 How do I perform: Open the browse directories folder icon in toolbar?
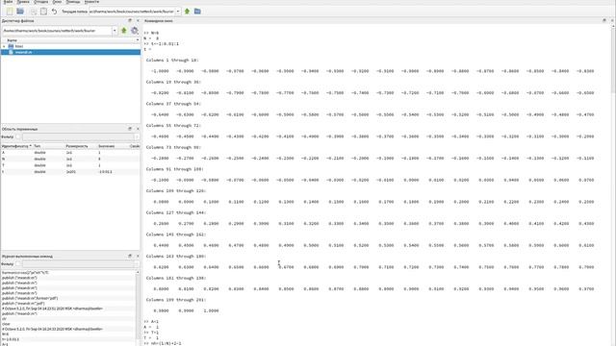[197, 12]
